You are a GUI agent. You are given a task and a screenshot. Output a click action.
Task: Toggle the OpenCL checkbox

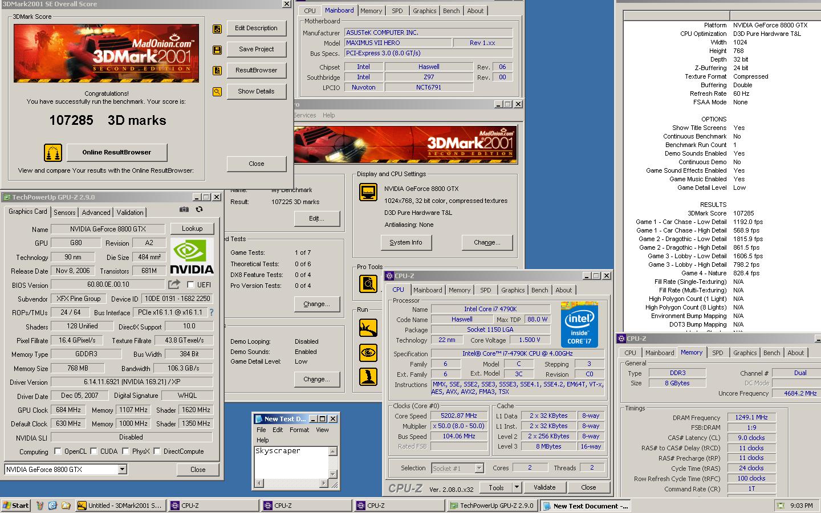click(x=58, y=451)
